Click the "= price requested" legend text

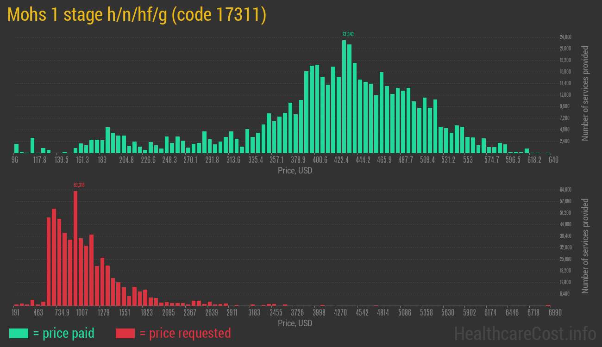coord(185,333)
